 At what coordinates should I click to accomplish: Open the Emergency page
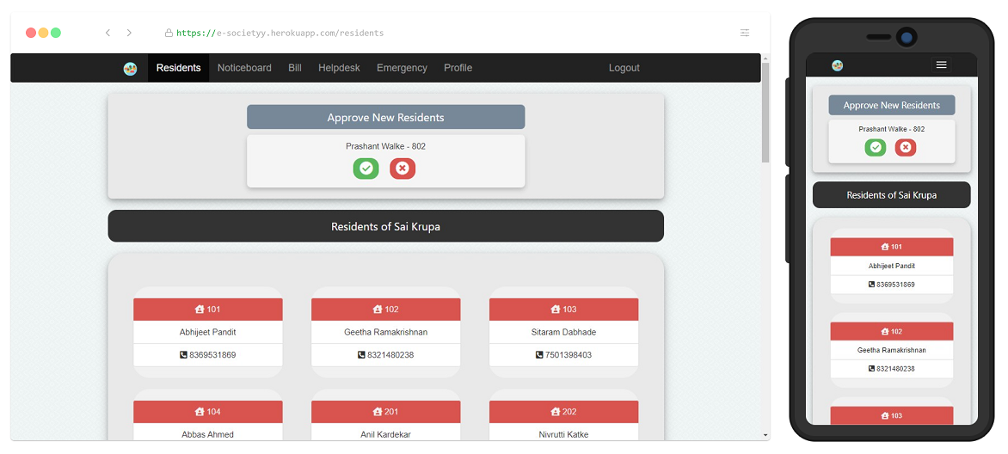tap(402, 68)
